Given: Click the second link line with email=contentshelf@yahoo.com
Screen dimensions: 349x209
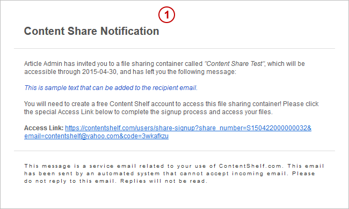Looking at the screenshot, I should 96,136.
